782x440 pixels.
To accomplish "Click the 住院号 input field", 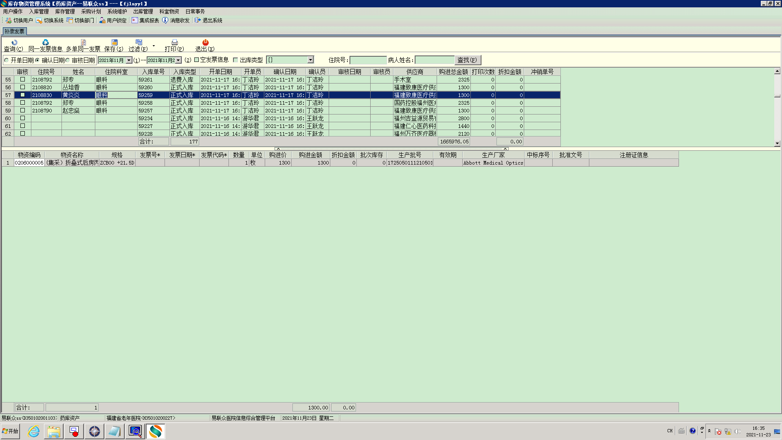I will click(x=368, y=60).
